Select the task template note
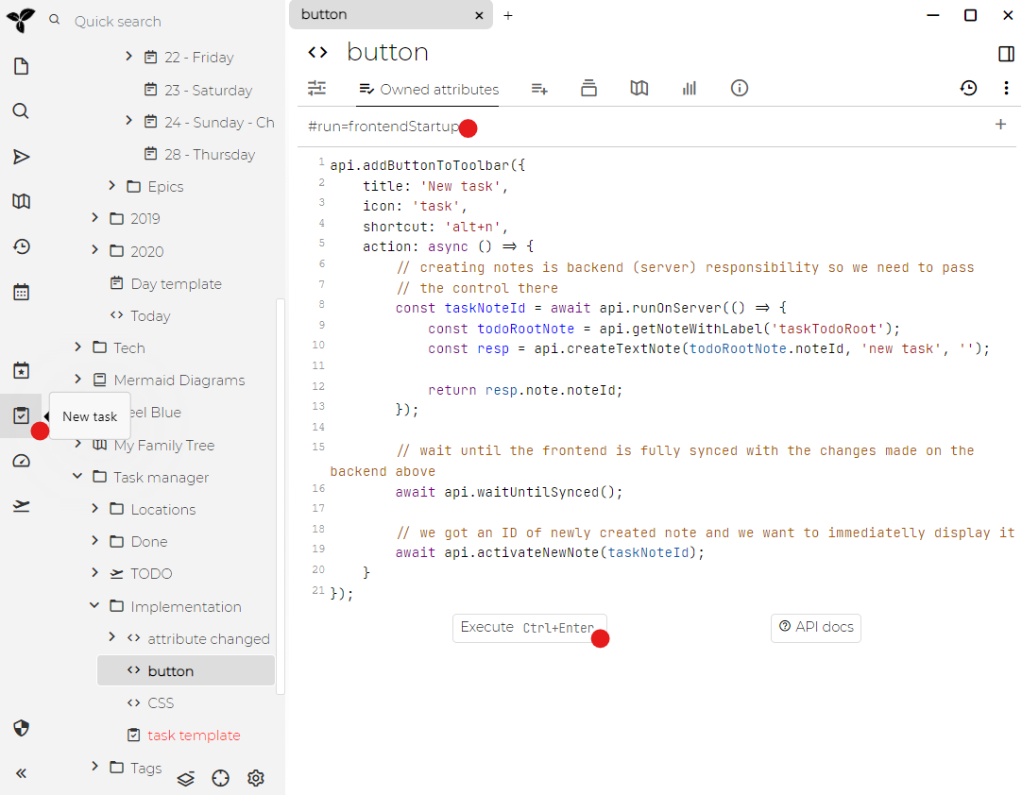 pos(194,736)
